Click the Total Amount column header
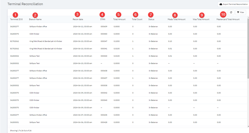This screenshot has width=249, height=133. pos(119,20)
